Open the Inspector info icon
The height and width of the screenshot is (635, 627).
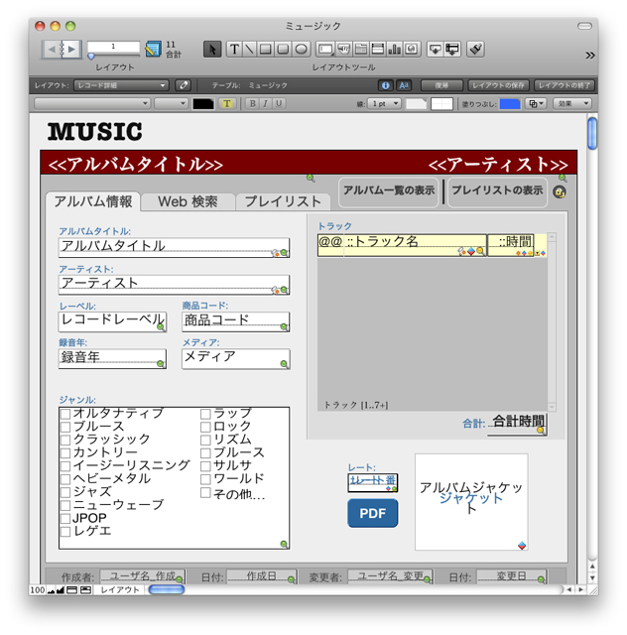pyautogui.click(x=385, y=85)
